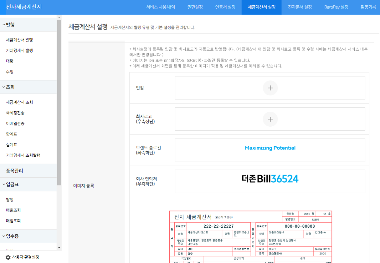This screenshot has height=263, width=380.
Task: Click the 더존Bill36524 contact logo image
Action: click(270, 180)
